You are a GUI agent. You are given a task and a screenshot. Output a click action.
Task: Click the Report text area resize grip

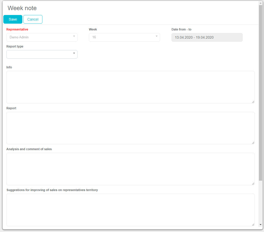pos(253,143)
